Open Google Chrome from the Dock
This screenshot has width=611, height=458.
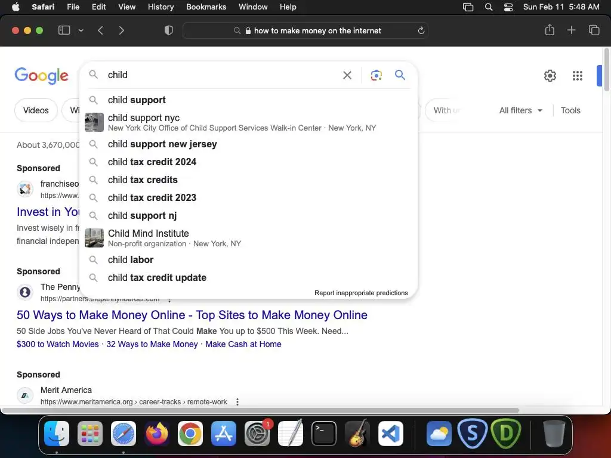190,434
